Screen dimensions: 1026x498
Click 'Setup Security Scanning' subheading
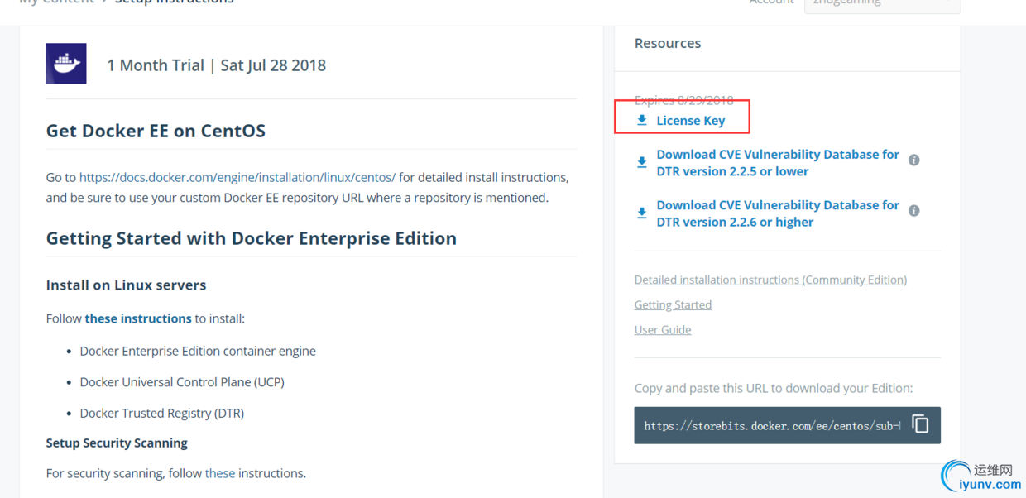pyautogui.click(x=117, y=443)
